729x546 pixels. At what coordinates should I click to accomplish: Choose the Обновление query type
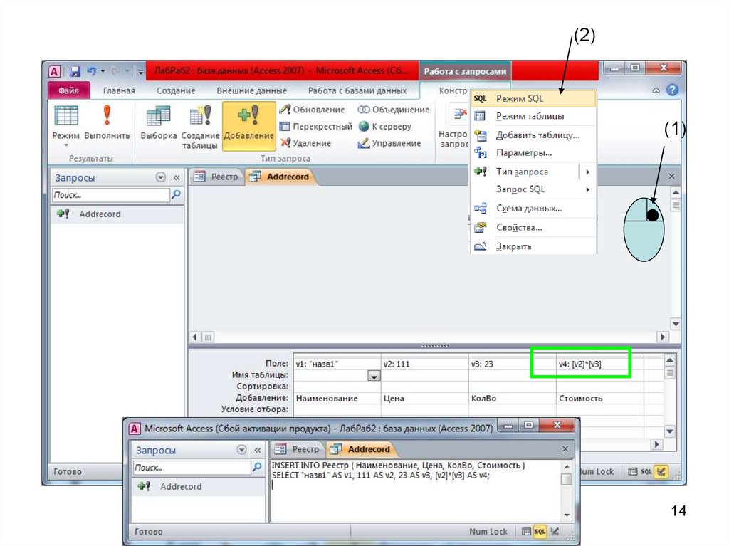(313, 110)
